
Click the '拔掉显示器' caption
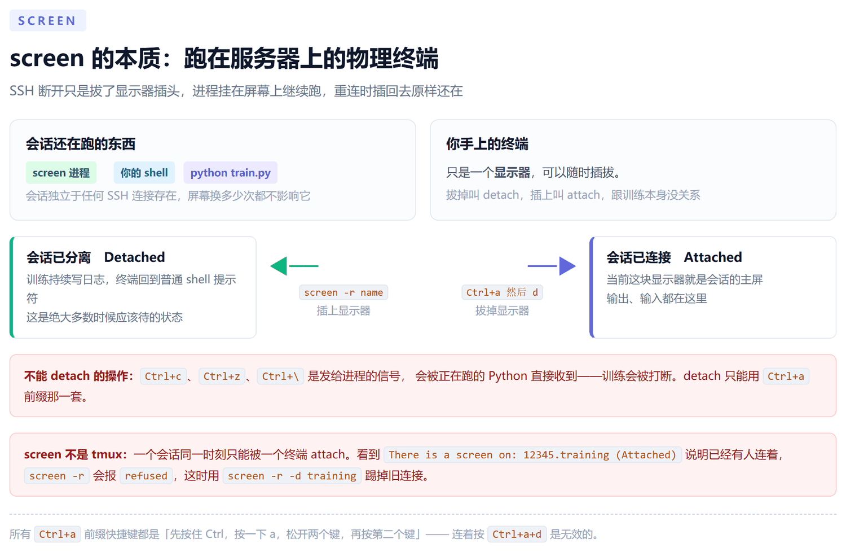(x=502, y=310)
